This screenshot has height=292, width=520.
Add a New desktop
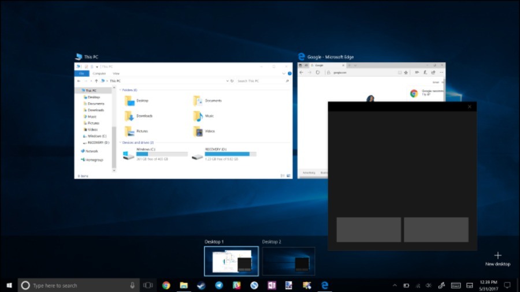click(x=498, y=259)
